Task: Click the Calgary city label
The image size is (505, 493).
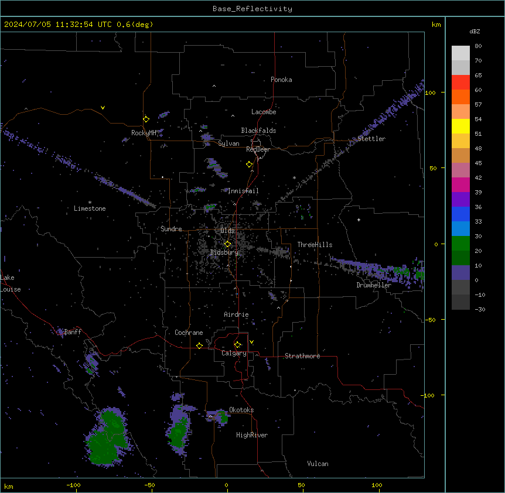Action: pos(234,353)
